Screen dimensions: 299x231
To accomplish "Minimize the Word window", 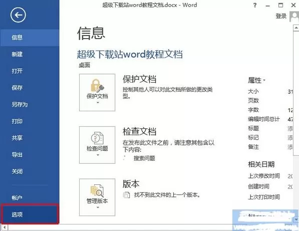I will [268, 6].
